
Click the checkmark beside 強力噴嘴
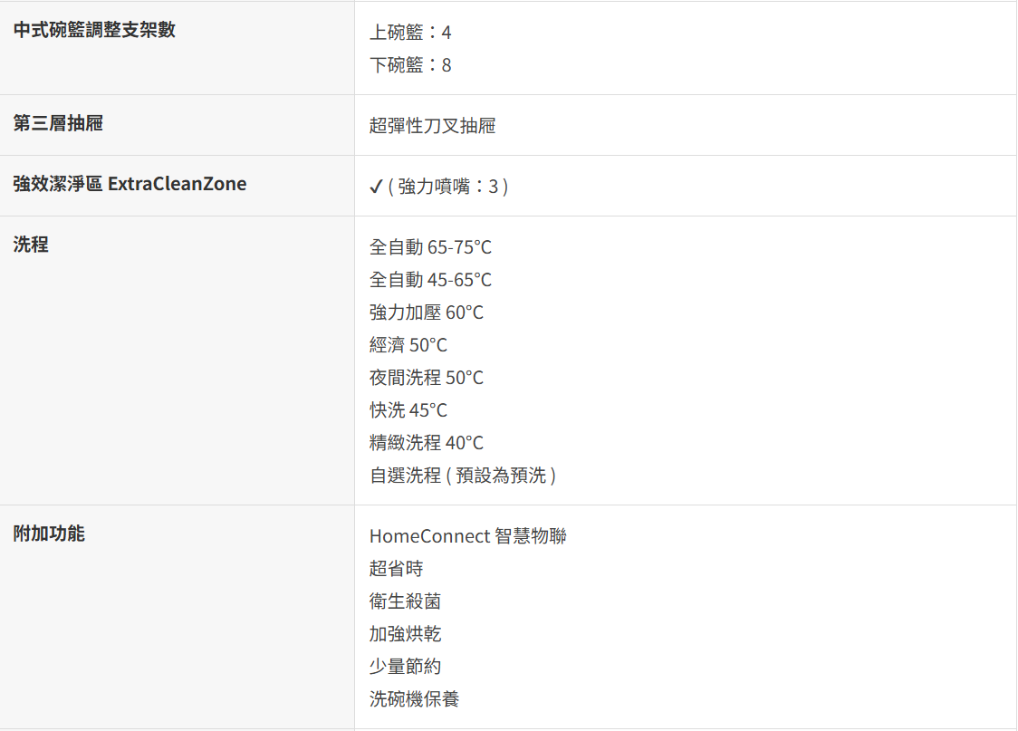click(377, 187)
